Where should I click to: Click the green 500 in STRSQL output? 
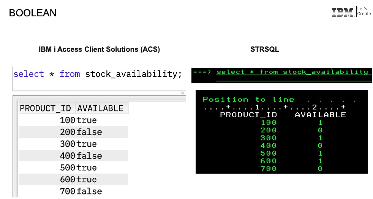click(269, 153)
